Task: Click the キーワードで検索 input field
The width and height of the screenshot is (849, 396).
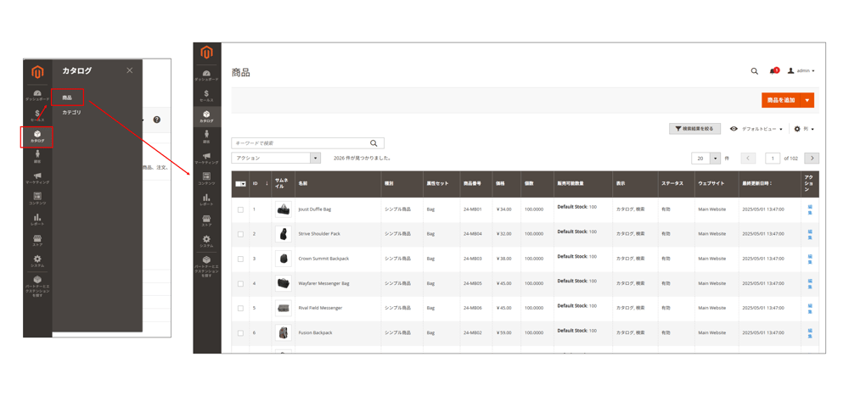Action: coord(299,143)
